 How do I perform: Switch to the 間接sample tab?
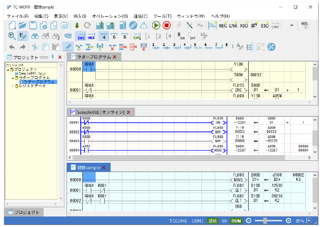click(x=88, y=168)
